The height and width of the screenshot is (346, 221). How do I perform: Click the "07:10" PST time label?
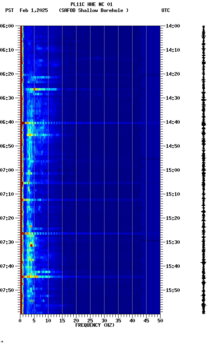pos(7,194)
